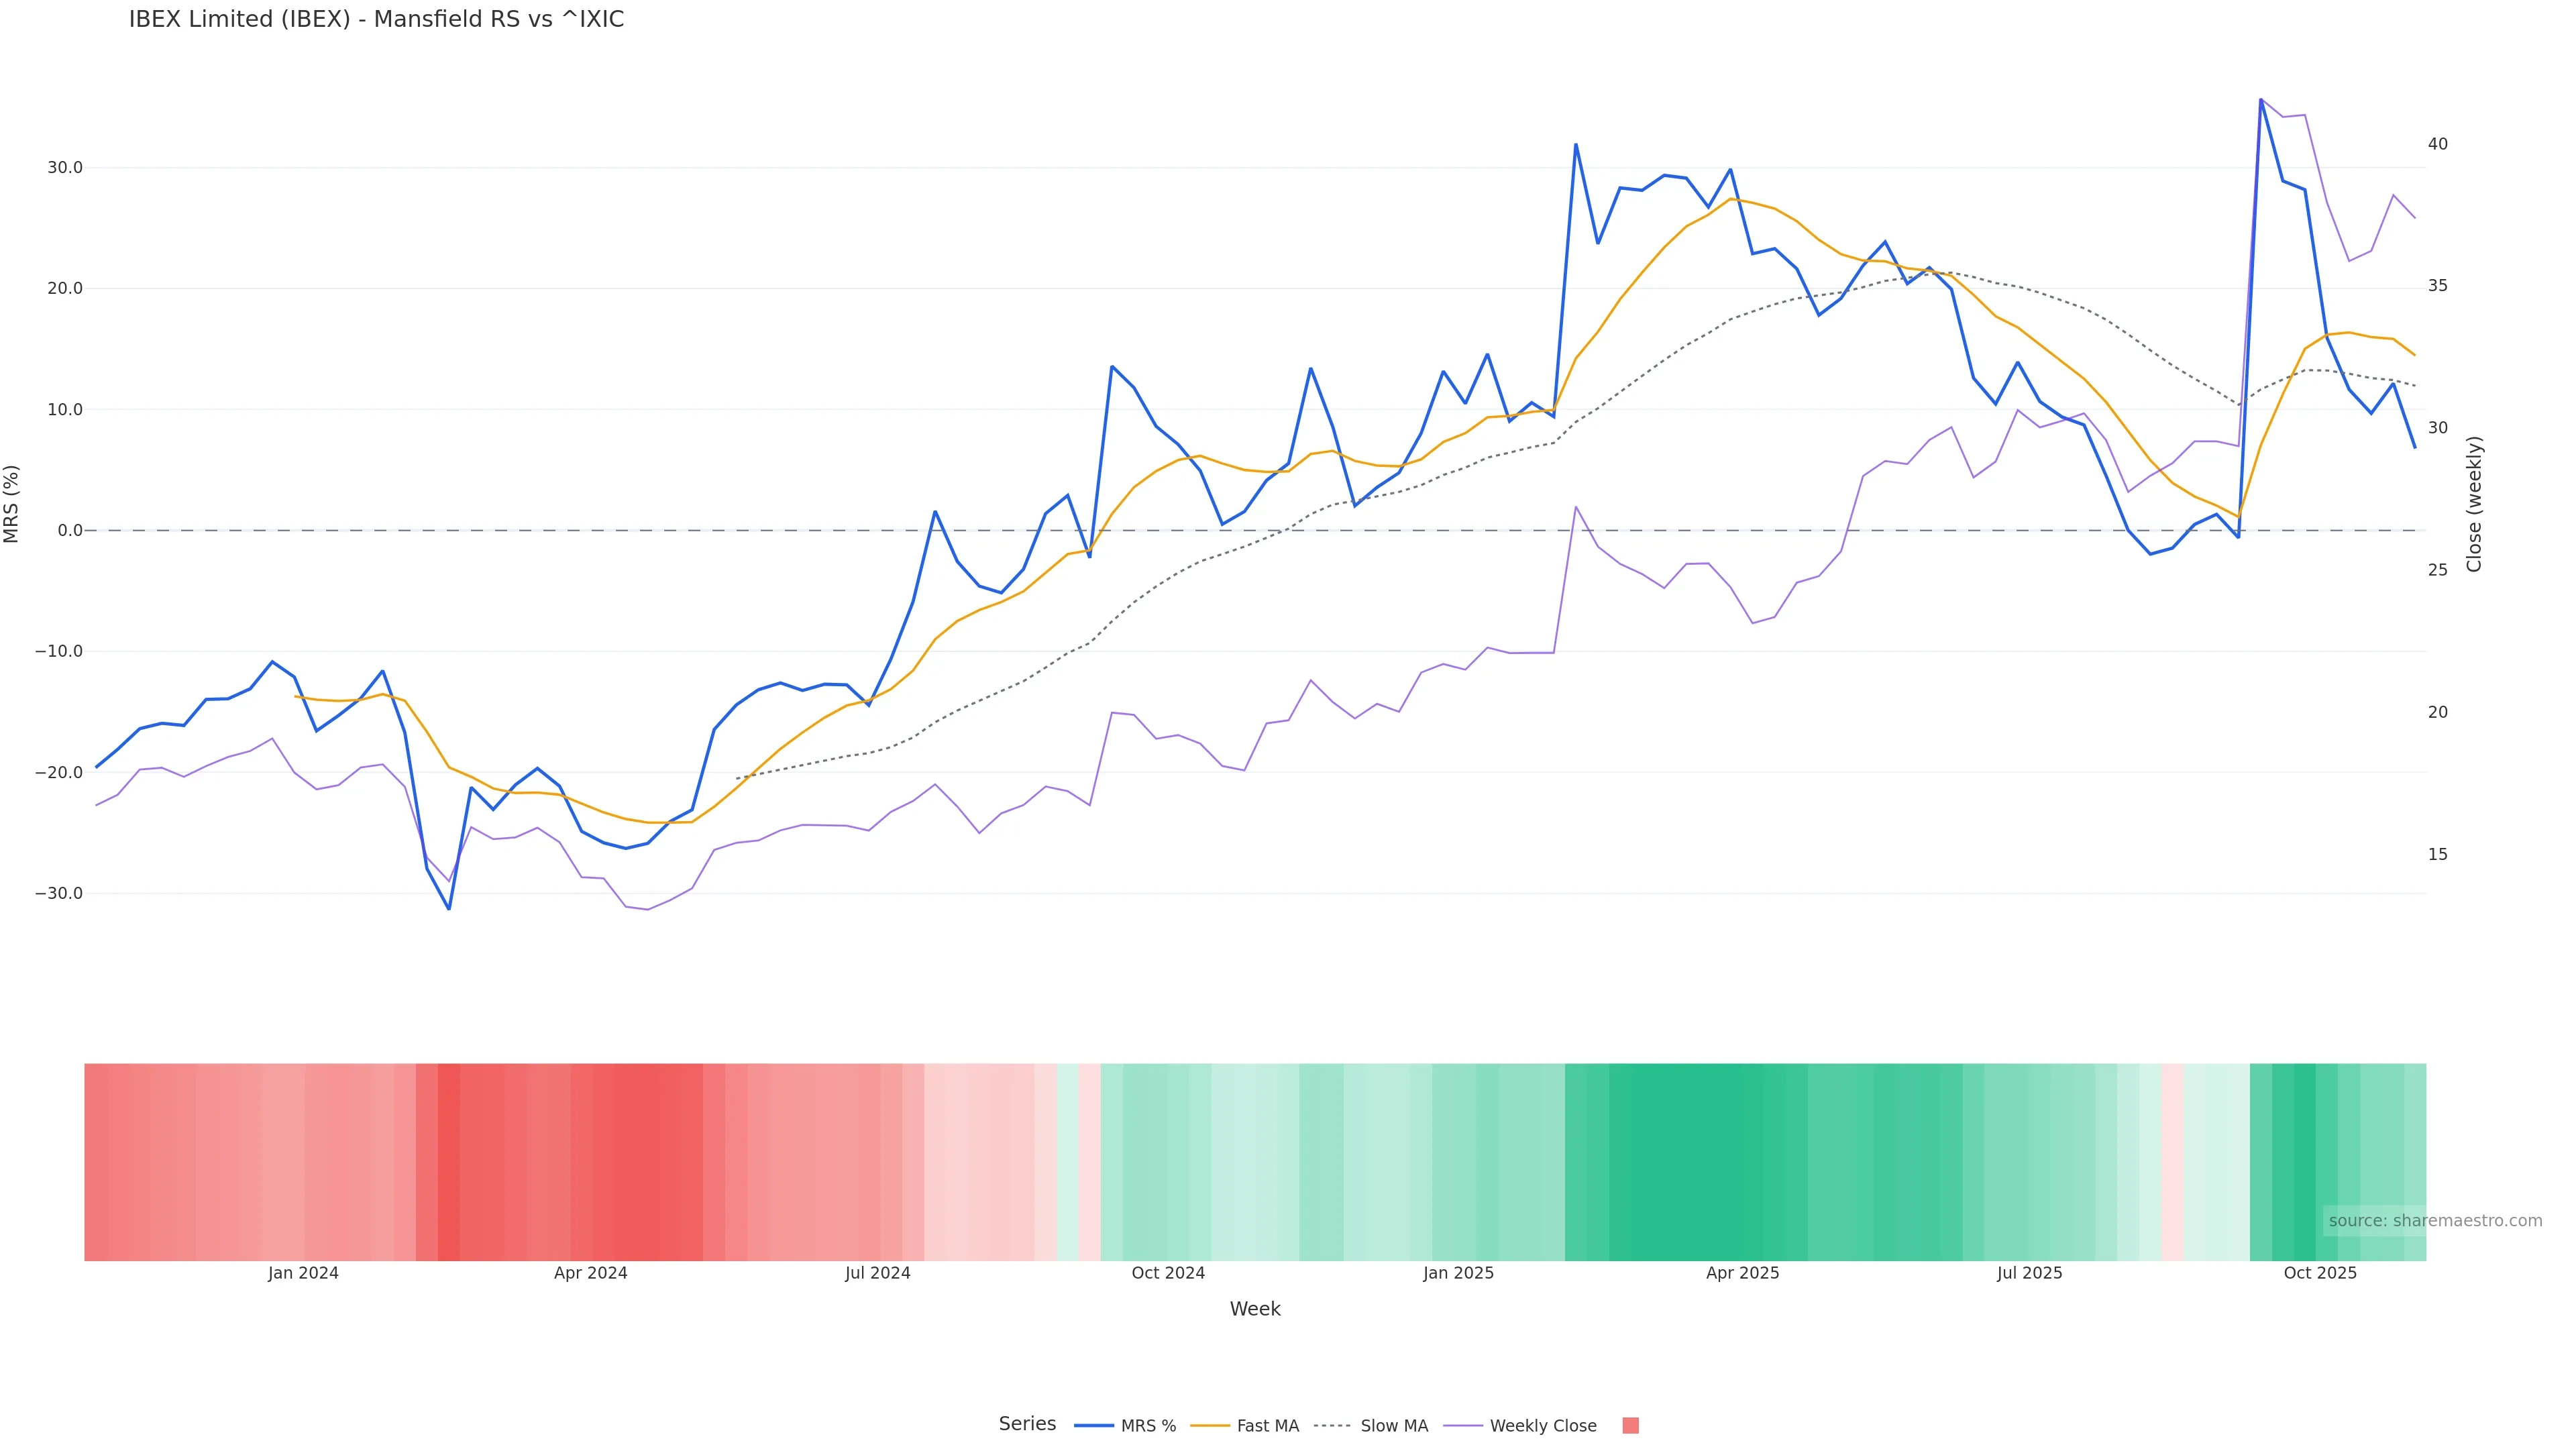The width and height of the screenshot is (2576, 1449).
Task: Click the Jul 2024 axis label
Action: (x=877, y=1273)
